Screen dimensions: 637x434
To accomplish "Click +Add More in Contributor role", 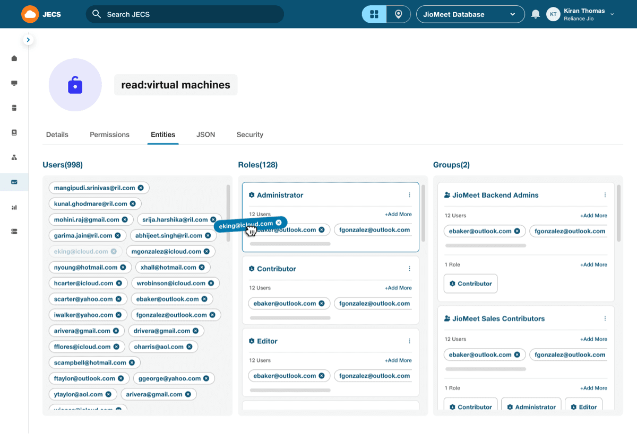I will coord(398,288).
